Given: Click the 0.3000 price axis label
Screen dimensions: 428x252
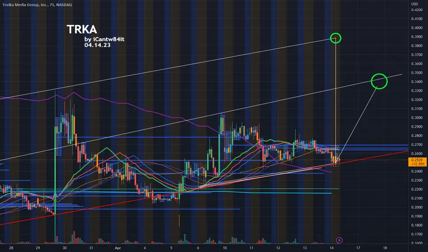Looking at the screenshot, I should [417, 118].
